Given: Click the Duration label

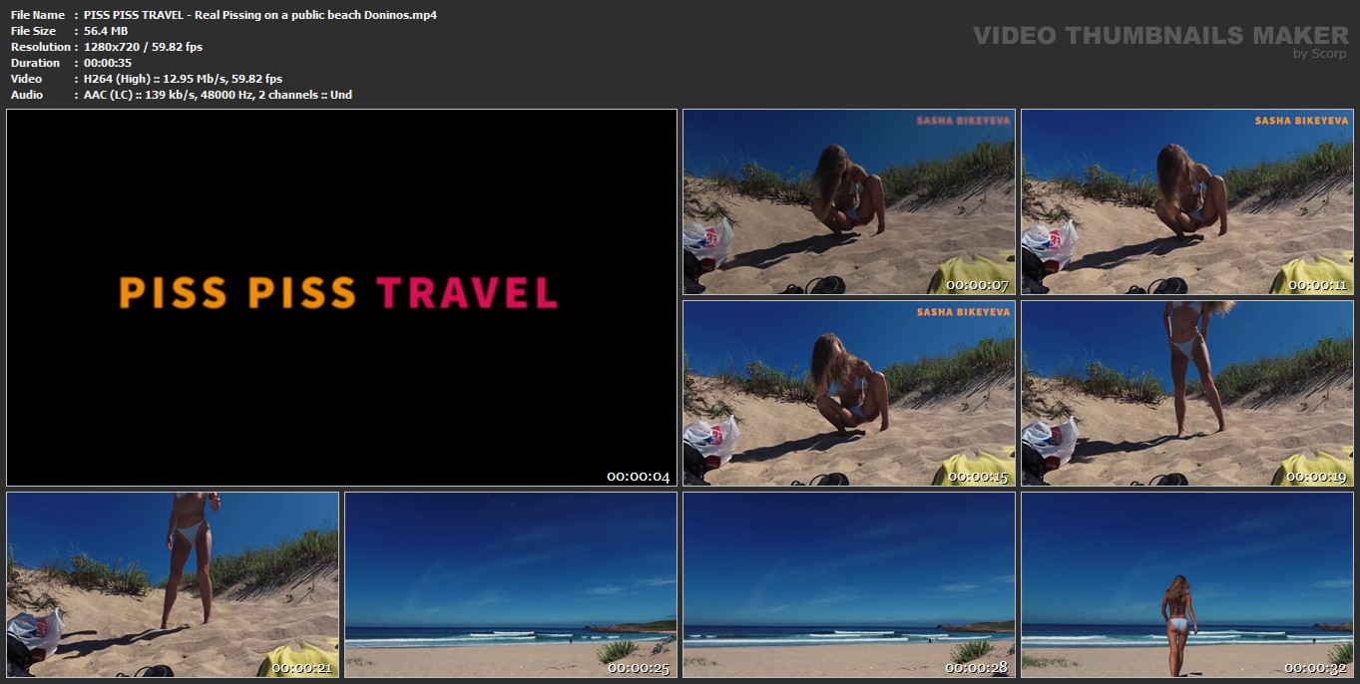Looking at the screenshot, I should [35, 63].
